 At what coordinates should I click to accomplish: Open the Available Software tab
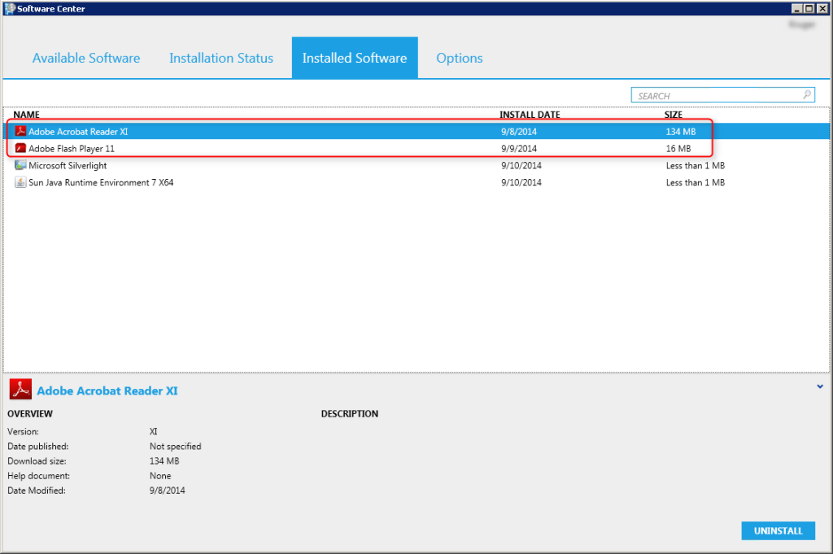86,58
